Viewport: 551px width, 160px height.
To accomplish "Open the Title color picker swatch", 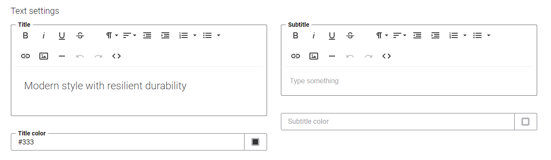I will (x=255, y=142).
